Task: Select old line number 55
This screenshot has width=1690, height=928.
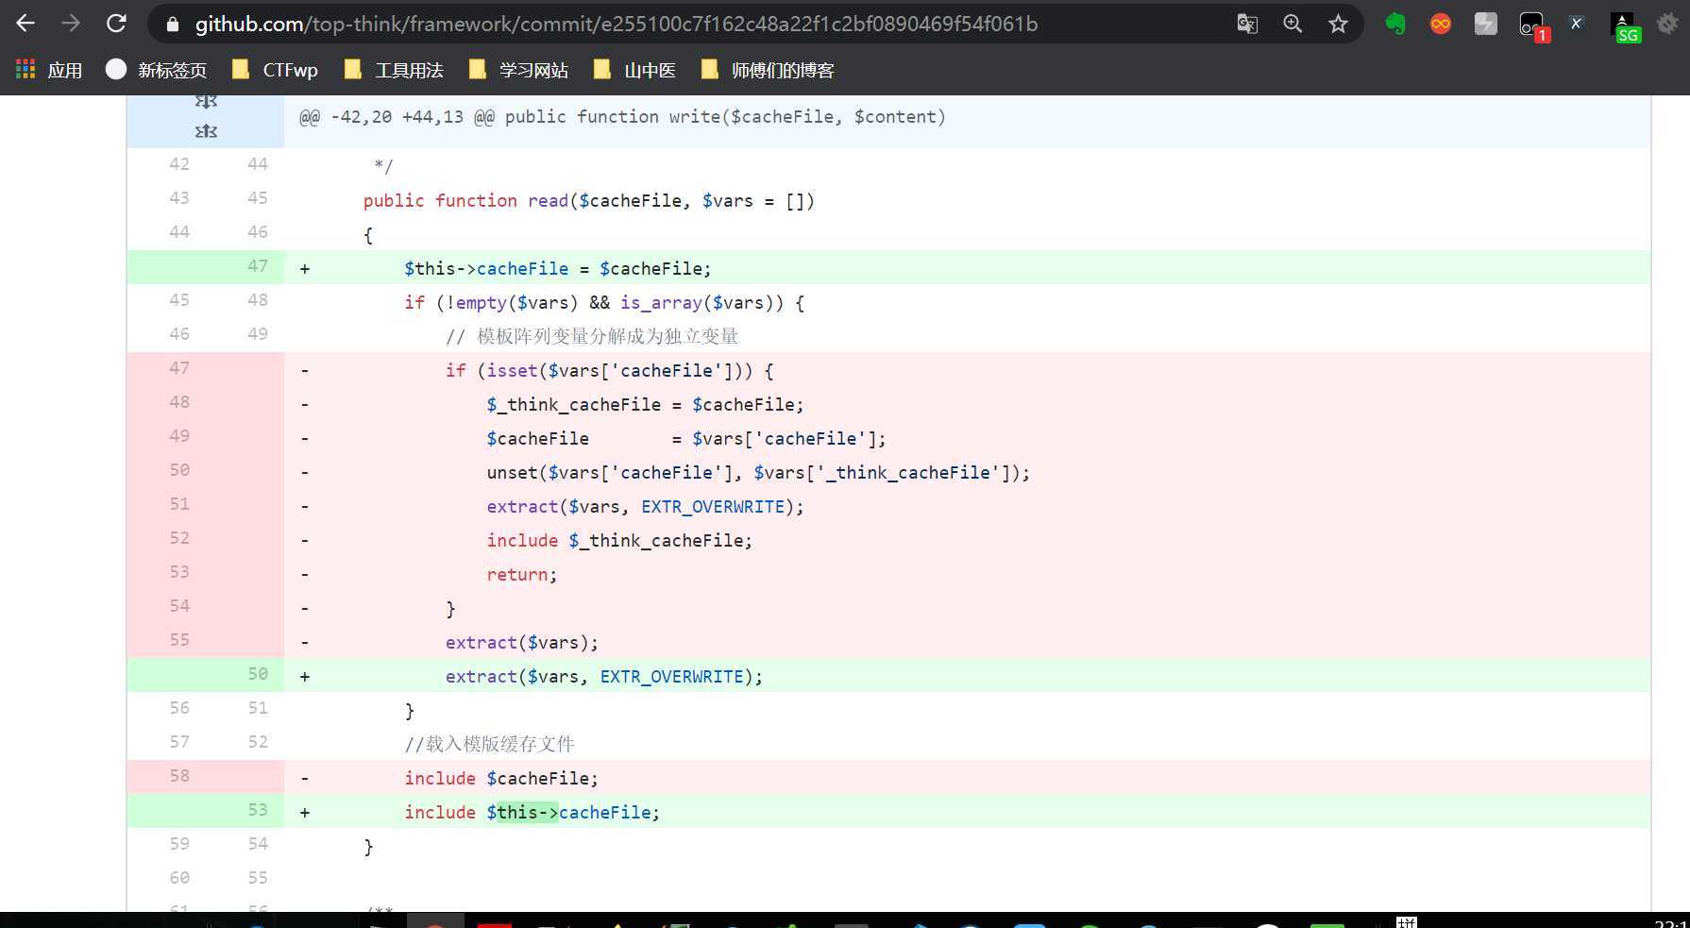Action: click(x=179, y=640)
